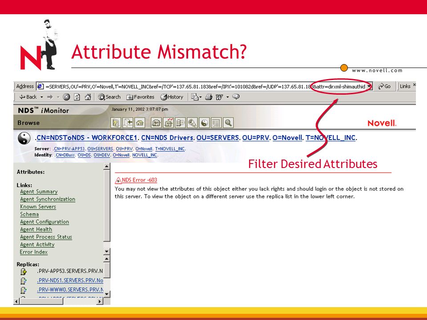Click the Forward arrow in browser toolbar
The image size is (427, 320).
coord(50,97)
